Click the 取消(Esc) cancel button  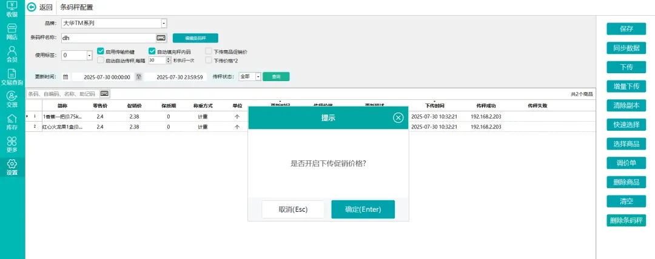tap(294, 209)
